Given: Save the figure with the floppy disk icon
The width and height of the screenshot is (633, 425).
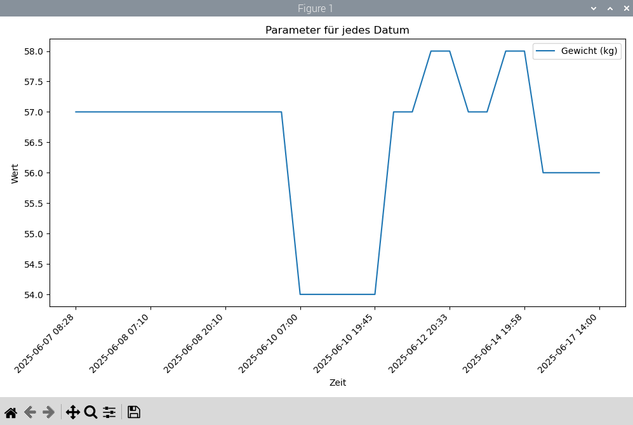Looking at the screenshot, I should 133,412.
